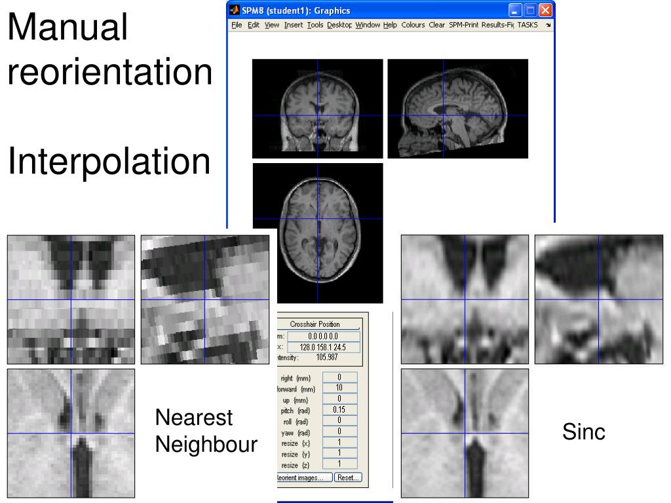Click the Nearest Neighbour label
Viewport: 671px width, 503px height.
(206, 431)
